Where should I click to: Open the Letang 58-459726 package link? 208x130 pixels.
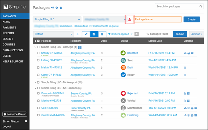point(52,60)
